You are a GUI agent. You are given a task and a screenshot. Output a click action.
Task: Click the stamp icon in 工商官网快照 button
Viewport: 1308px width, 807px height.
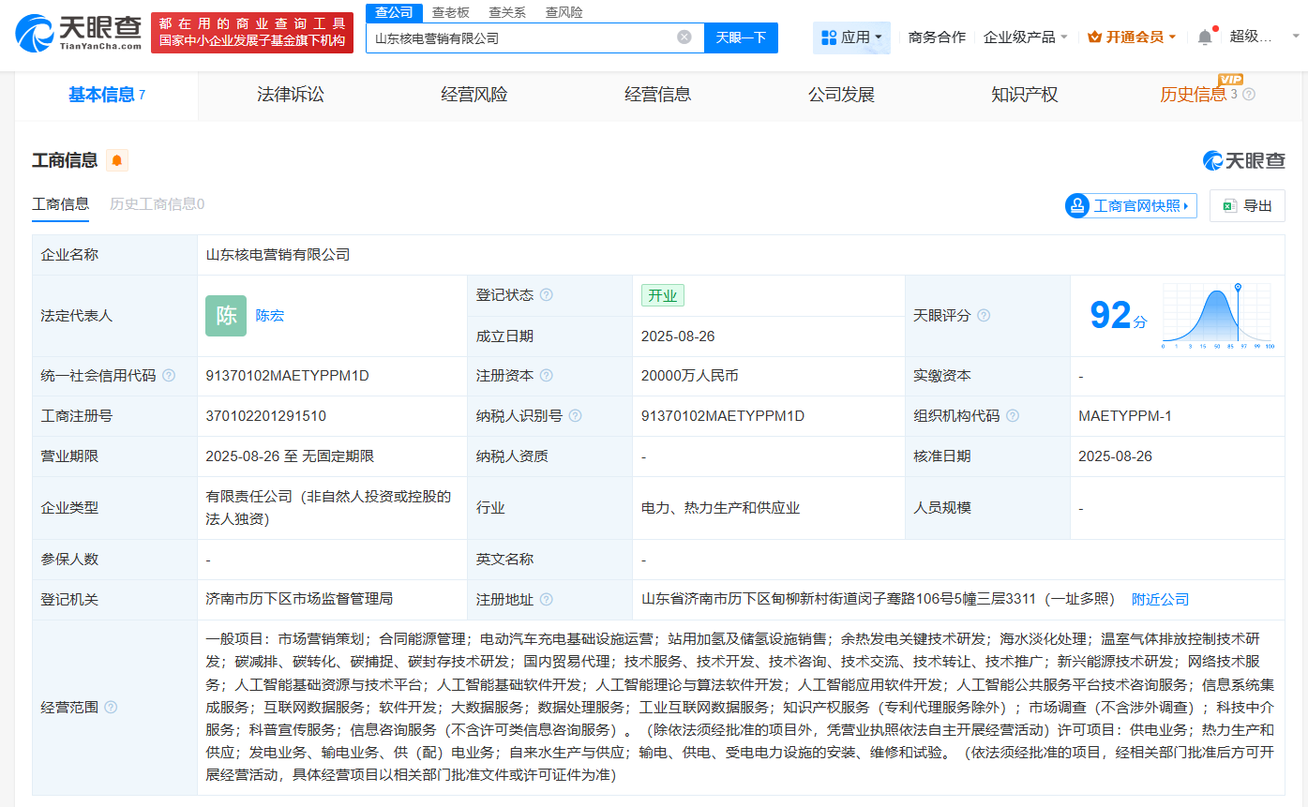click(x=1075, y=205)
